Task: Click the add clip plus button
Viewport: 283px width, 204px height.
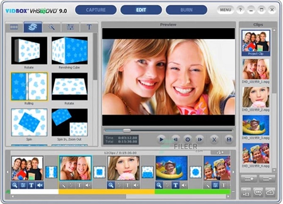Action: pyautogui.click(x=249, y=178)
